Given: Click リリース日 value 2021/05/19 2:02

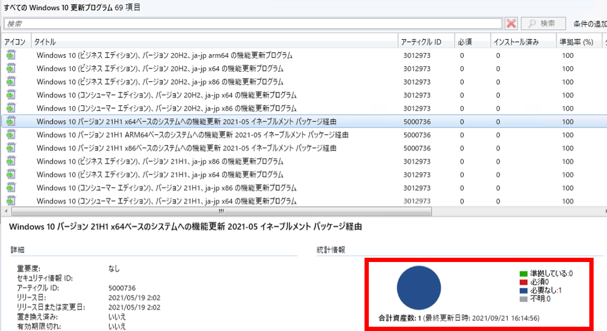Looking at the screenshot, I should click(x=134, y=298).
